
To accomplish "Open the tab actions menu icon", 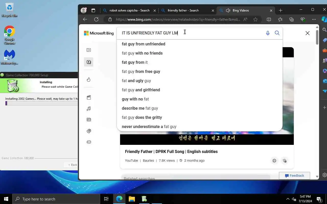I will [x=93, y=10].
